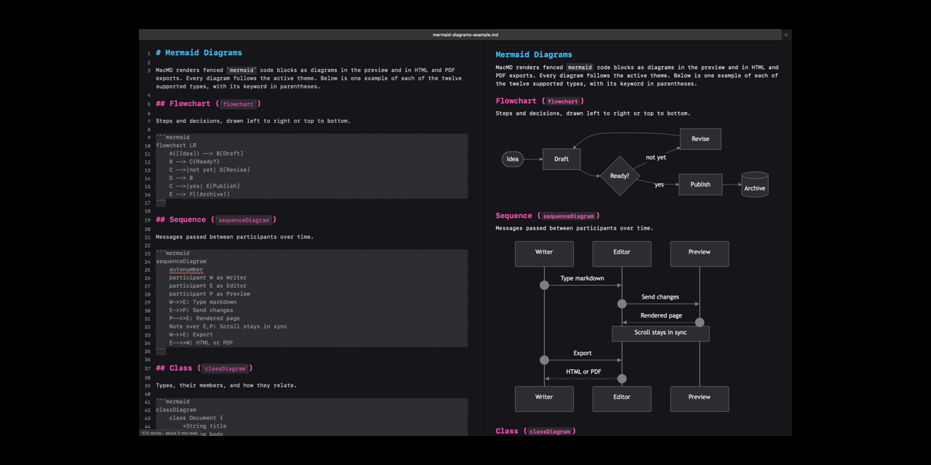Viewport: 931px width, 465px height.
Task: Click the 'Send changes' message label in the diagram
Action: pyautogui.click(x=660, y=297)
